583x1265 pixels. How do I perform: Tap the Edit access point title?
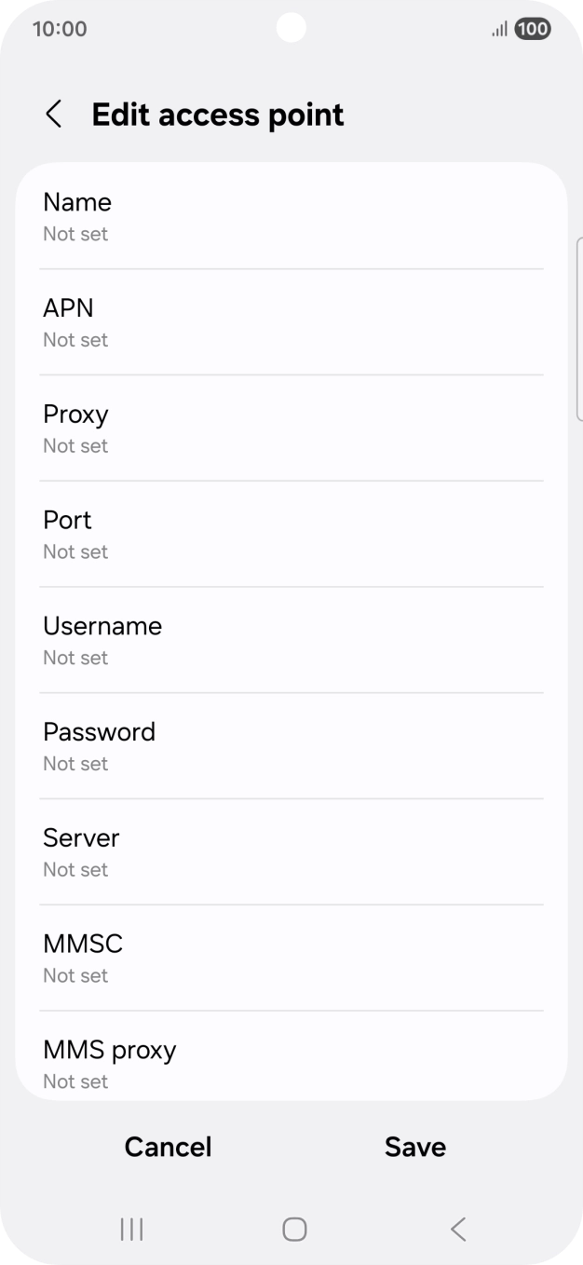pyautogui.click(x=218, y=115)
